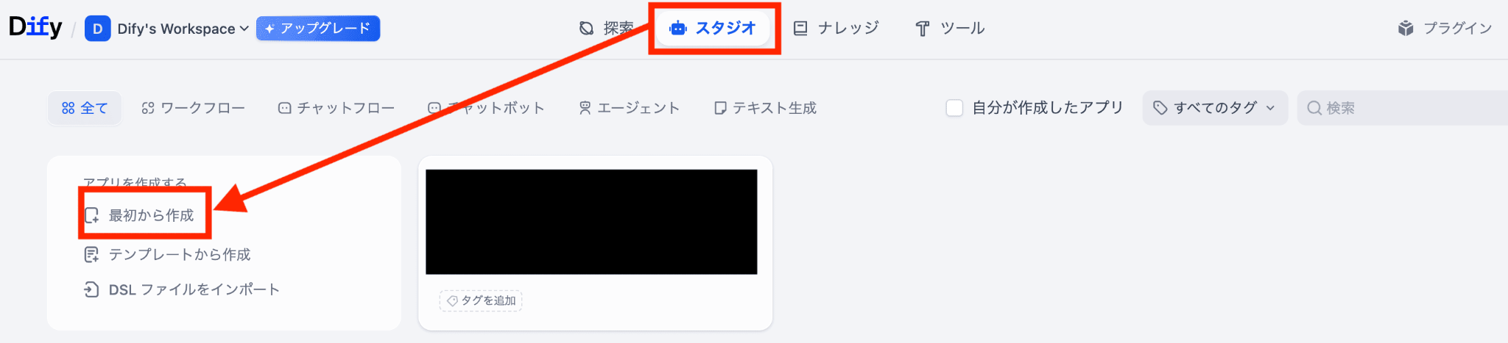Click the 検索 search field
The width and height of the screenshot is (1508, 343).
coord(1403,108)
